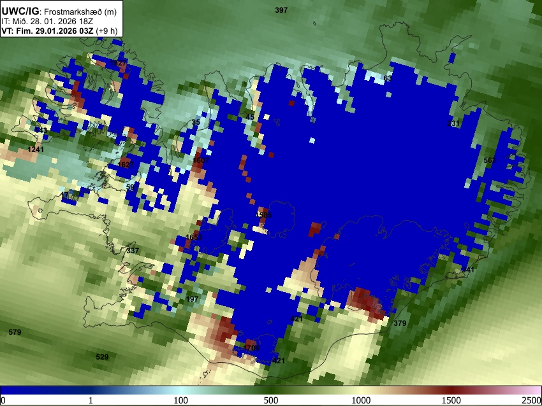Click the 397 value over the northern sea
This screenshot has height=406, width=542.
[281, 10]
